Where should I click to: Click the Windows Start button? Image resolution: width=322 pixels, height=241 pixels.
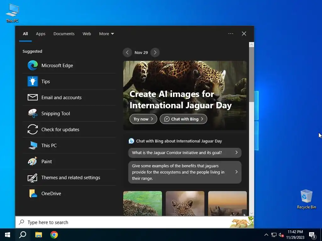pyautogui.click(x=8, y=235)
